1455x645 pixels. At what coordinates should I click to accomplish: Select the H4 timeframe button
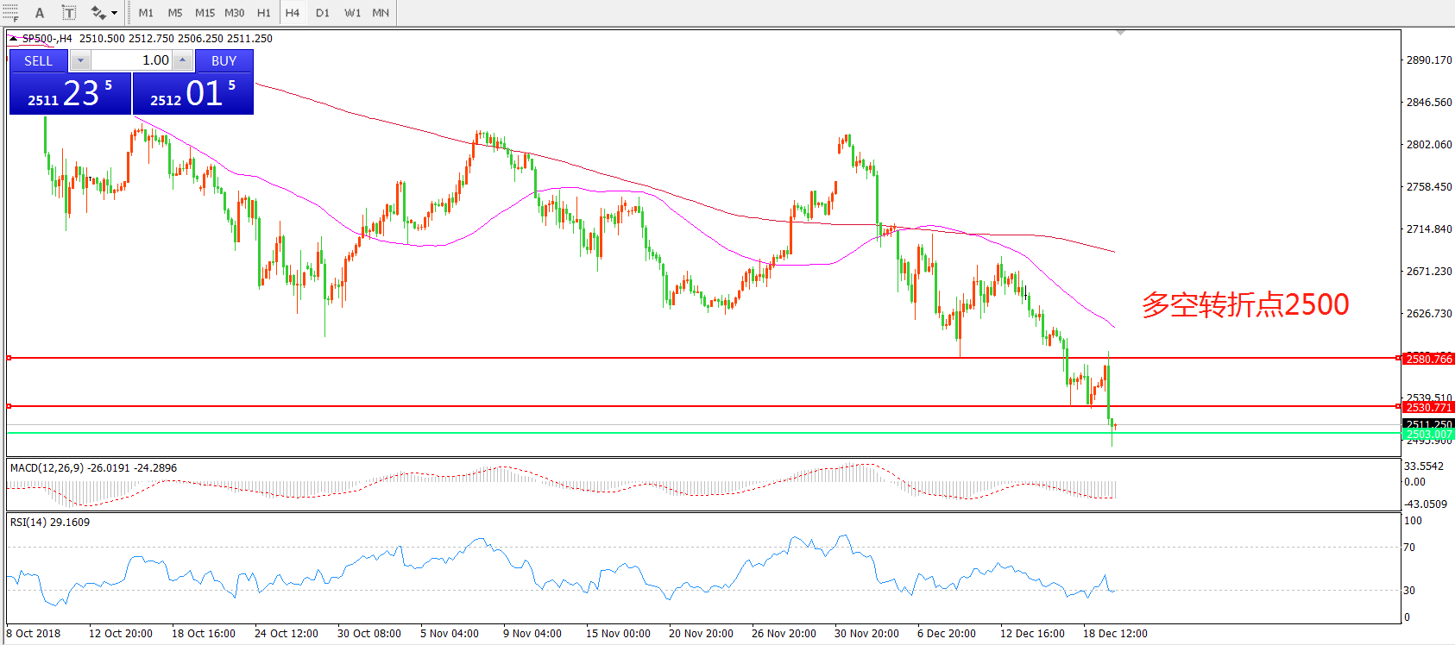(293, 13)
